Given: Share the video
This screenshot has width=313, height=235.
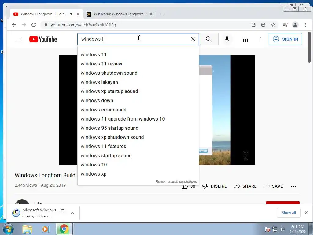Looking at the screenshot, I should pos(245,186).
